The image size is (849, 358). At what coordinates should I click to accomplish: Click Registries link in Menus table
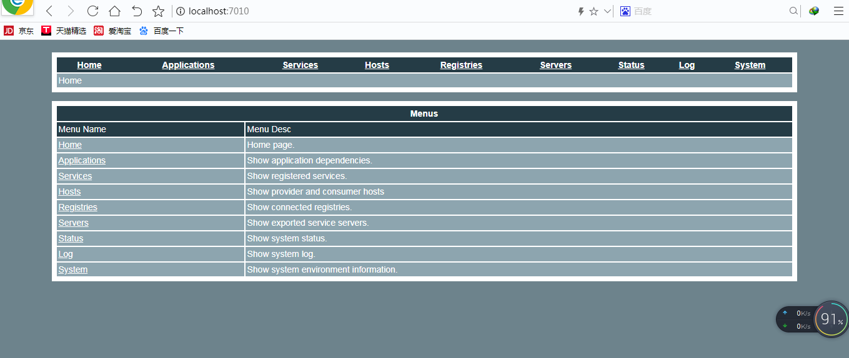coord(77,207)
